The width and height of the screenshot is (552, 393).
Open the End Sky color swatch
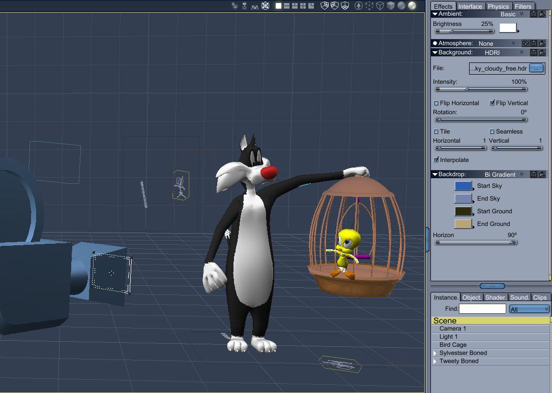(x=463, y=199)
